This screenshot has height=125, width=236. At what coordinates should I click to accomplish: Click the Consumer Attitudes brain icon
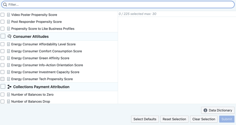(x=9, y=37)
